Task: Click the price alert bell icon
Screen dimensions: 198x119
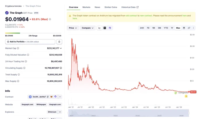Action: [59, 42]
